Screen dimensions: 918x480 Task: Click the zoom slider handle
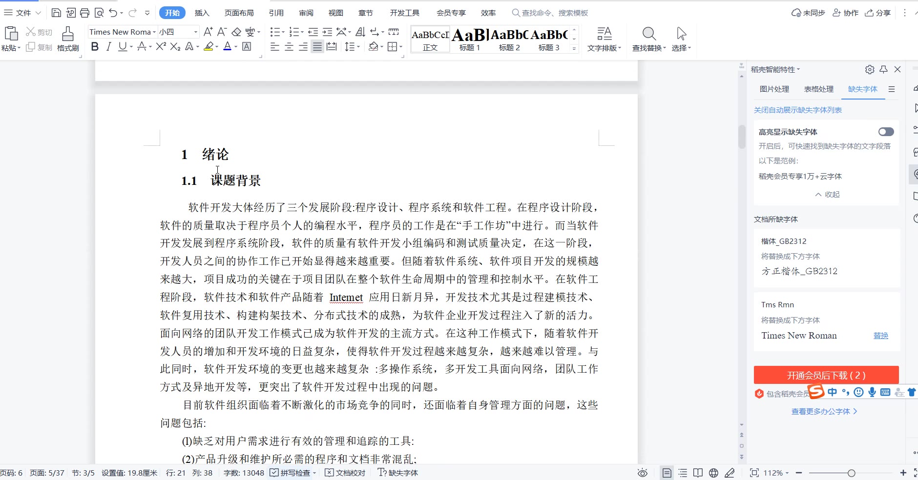click(852, 473)
